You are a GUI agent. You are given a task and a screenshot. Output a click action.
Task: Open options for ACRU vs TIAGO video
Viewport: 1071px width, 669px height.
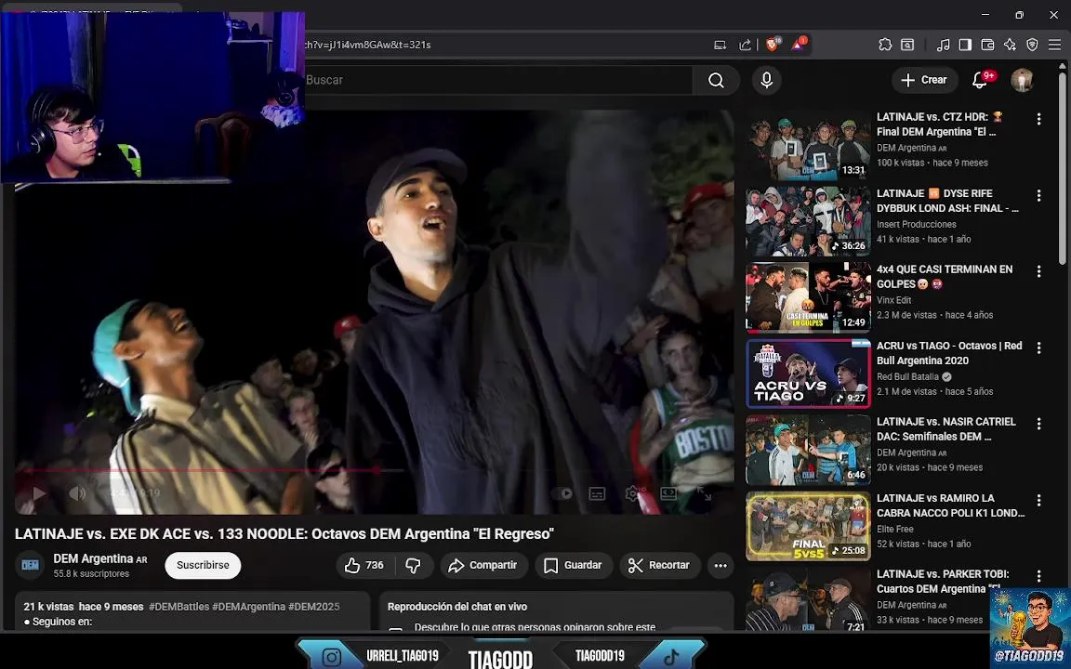pyautogui.click(x=1038, y=348)
